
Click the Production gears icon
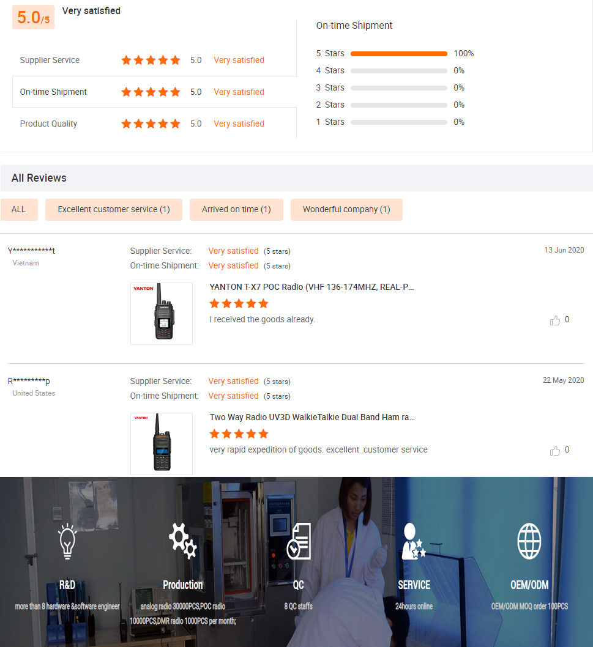[x=182, y=541]
